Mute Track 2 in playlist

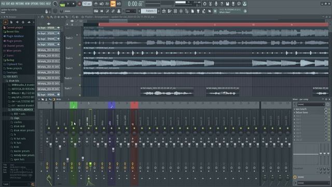click(80, 45)
